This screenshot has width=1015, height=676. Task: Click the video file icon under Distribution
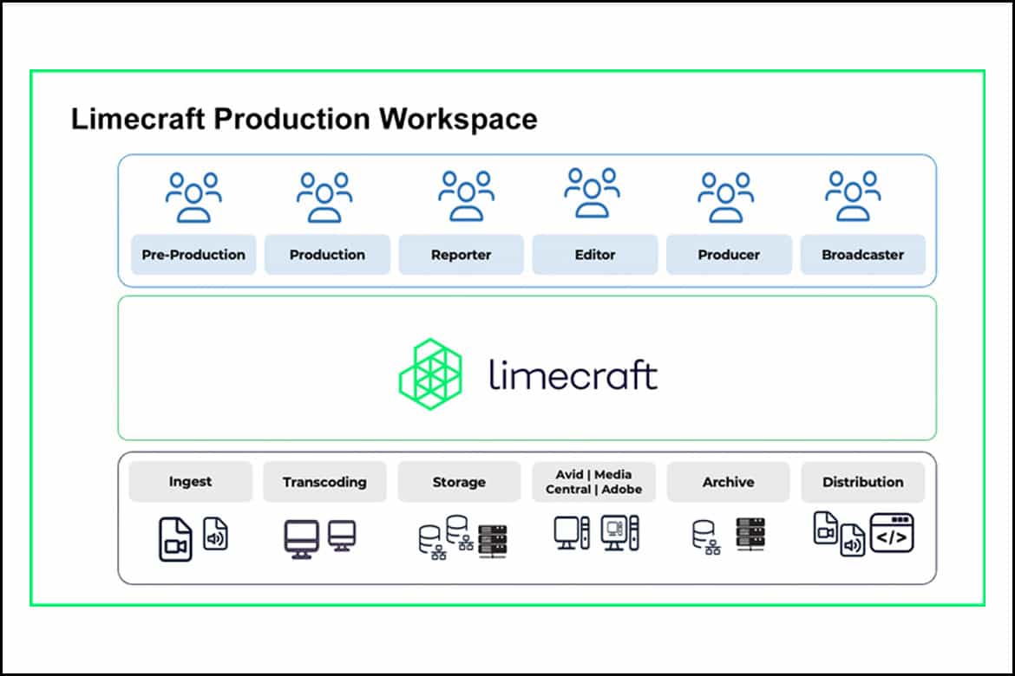tap(825, 528)
